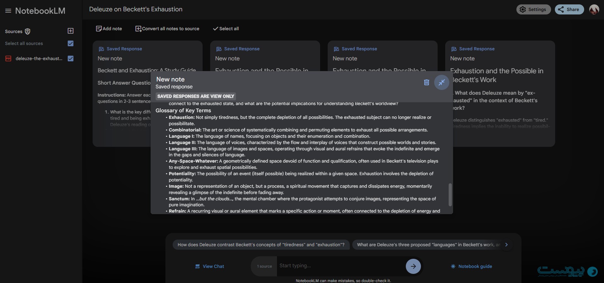Open the deleuze-the-exhaust... source file
The width and height of the screenshot is (604, 283).
(39, 58)
